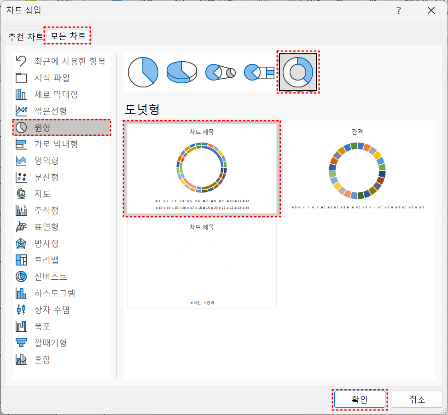Choose the pie of pie subtype icon
The image size is (448, 415).
pos(220,72)
